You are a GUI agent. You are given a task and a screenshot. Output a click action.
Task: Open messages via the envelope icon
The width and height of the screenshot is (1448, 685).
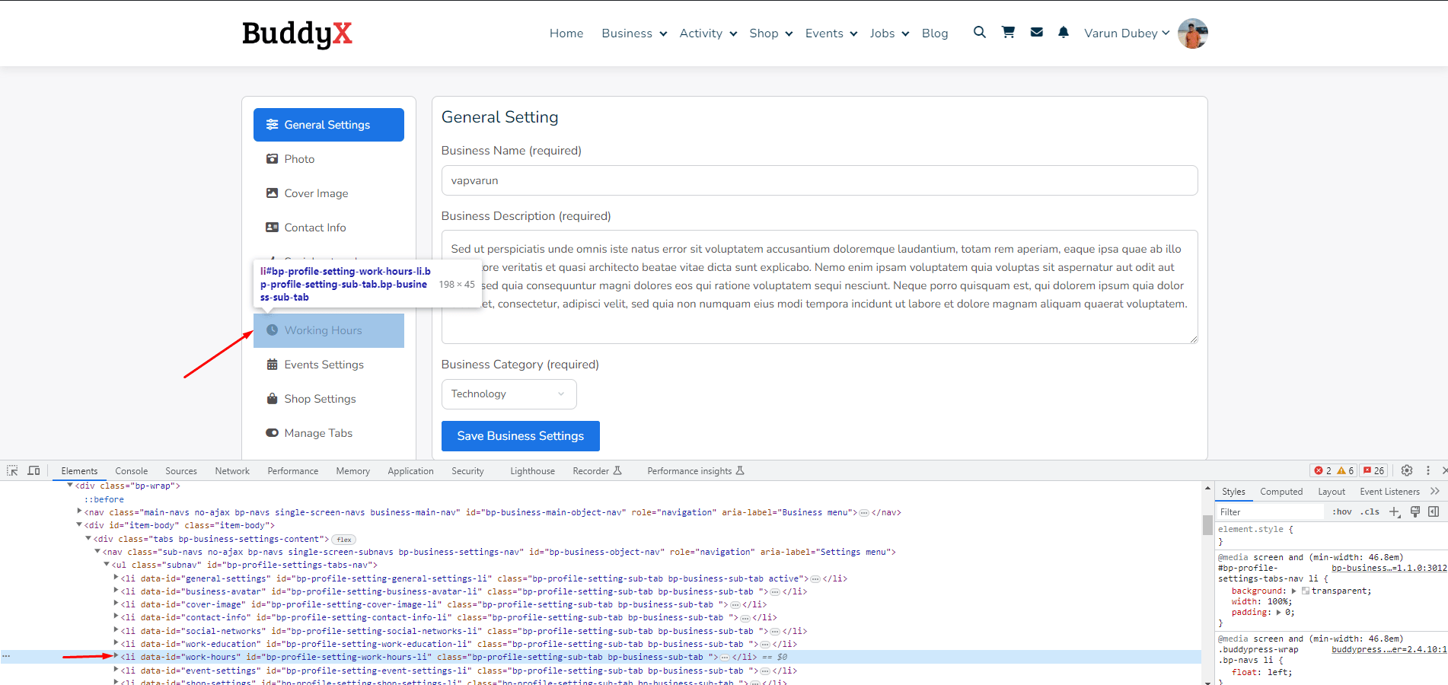coord(1036,32)
